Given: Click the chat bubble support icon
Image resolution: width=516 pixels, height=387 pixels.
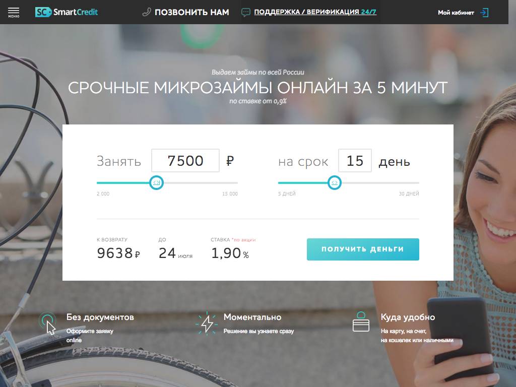Looking at the screenshot, I should click(x=245, y=13).
